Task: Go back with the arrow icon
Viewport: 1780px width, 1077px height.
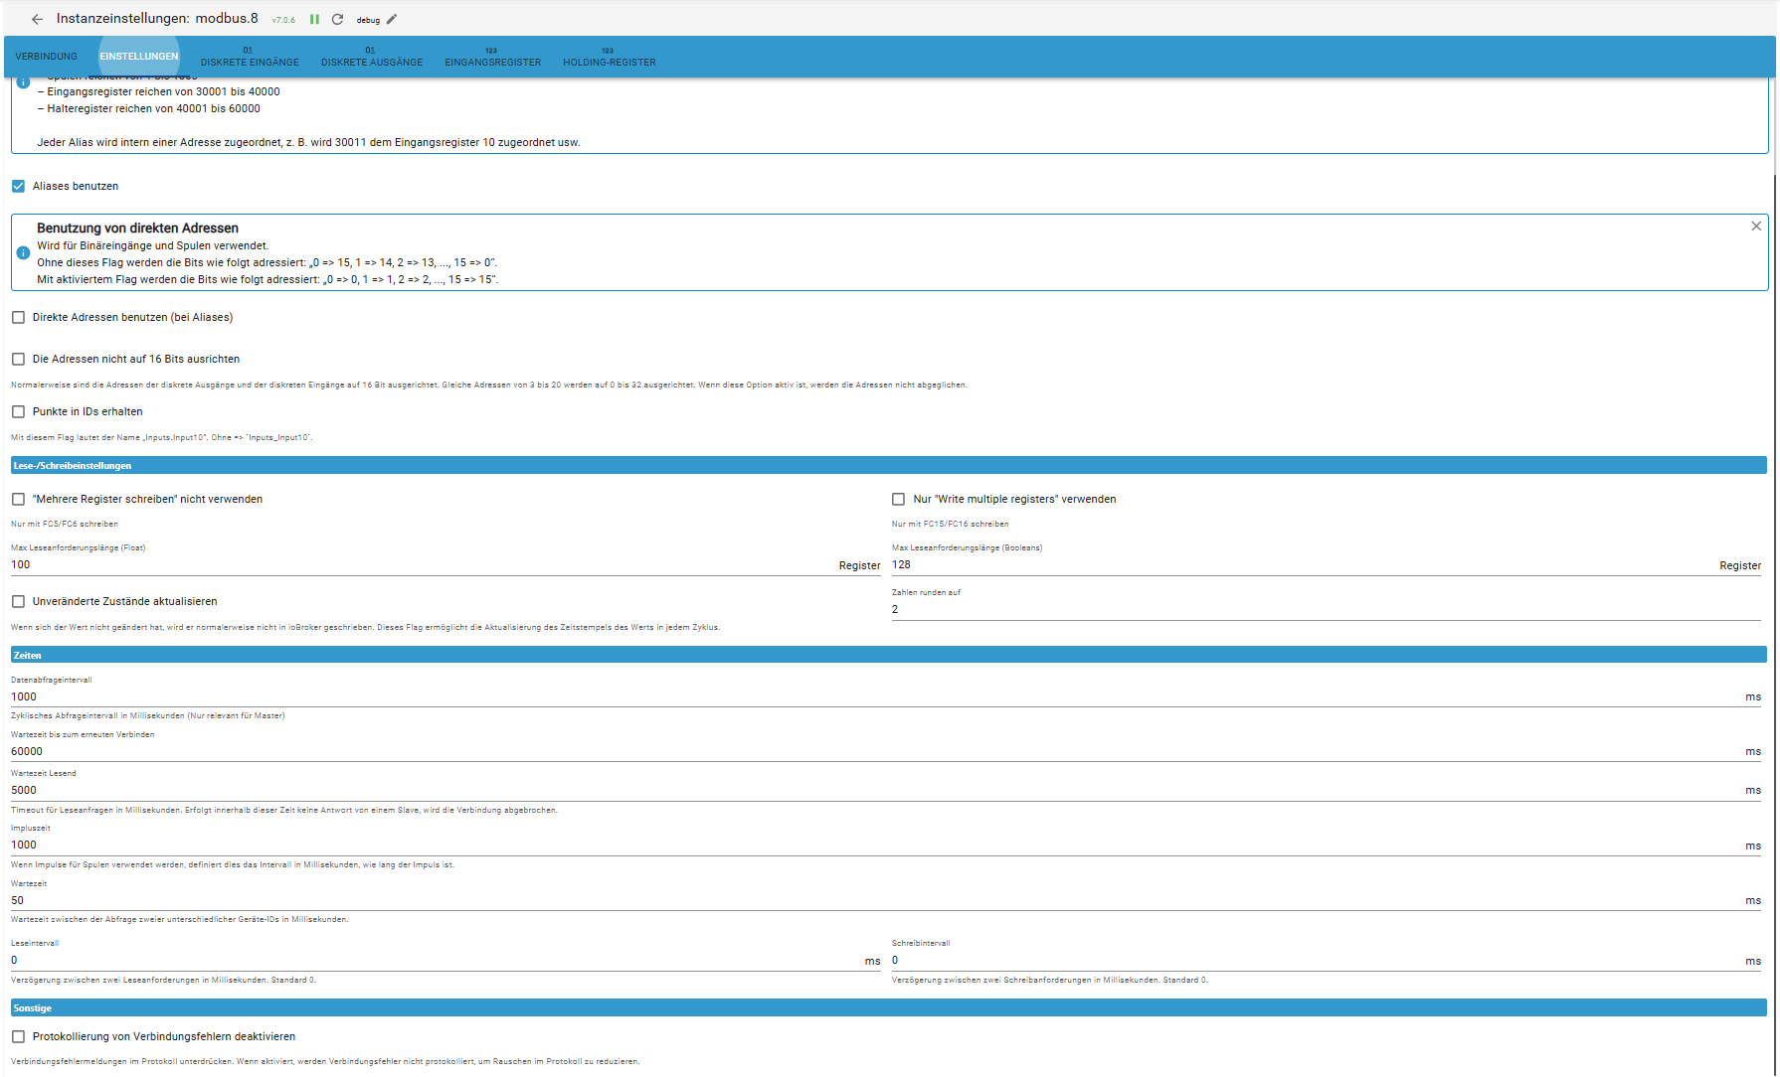Action: tap(37, 19)
